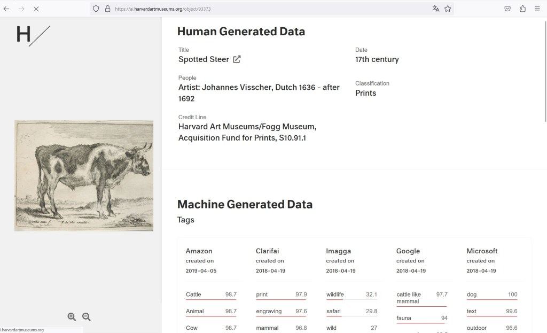Click the site padlock security icon
This screenshot has height=333, width=547.
107,9
